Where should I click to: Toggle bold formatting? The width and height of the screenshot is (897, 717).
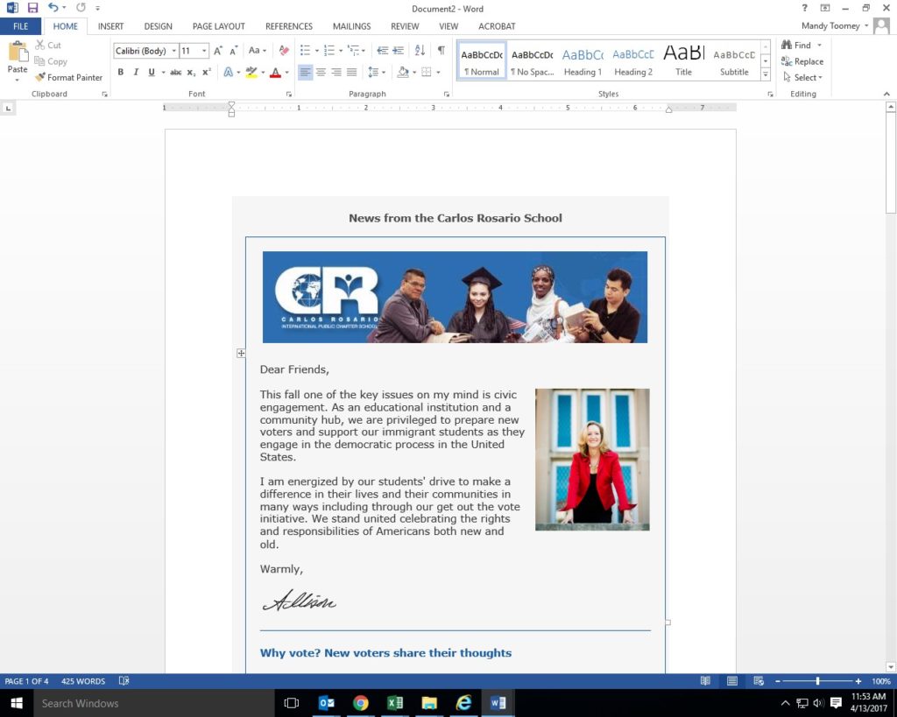[121, 72]
